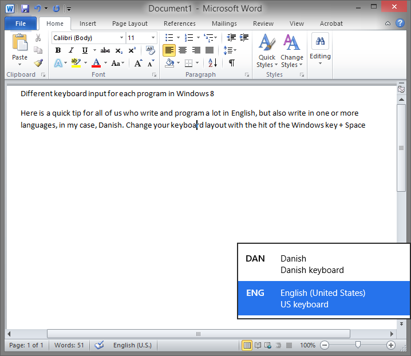The height and width of the screenshot is (356, 411).
Task: Toggle Superscript formatting
Action: click(x=132, y=50)
